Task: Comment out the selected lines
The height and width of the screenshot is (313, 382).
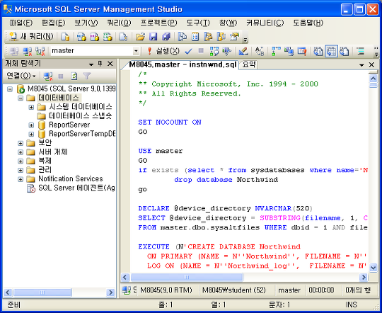Action: (361, 51)
